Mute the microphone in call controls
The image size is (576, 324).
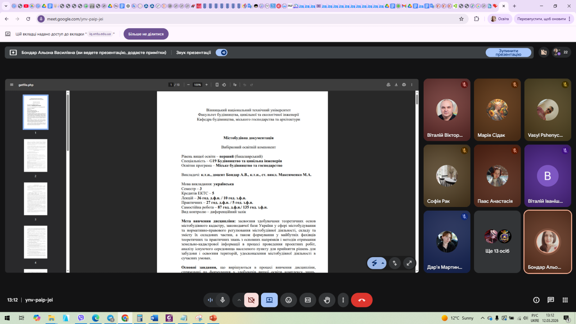pyautogui.click(x=222, y=300)
